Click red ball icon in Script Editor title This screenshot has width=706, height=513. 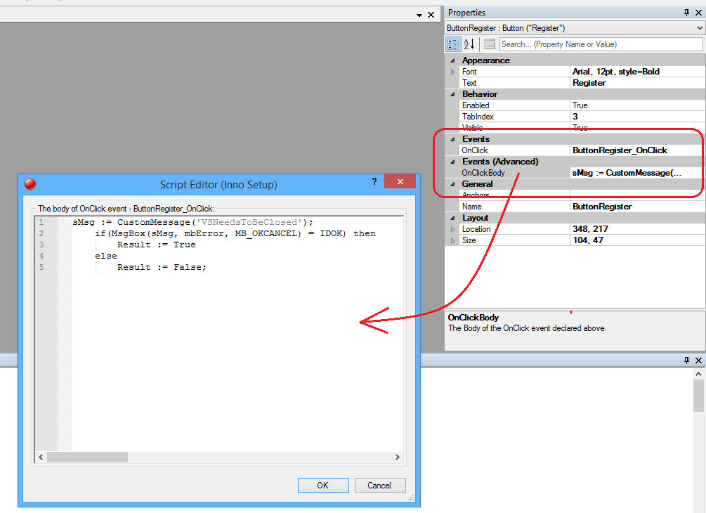click(x=30, y=184)
